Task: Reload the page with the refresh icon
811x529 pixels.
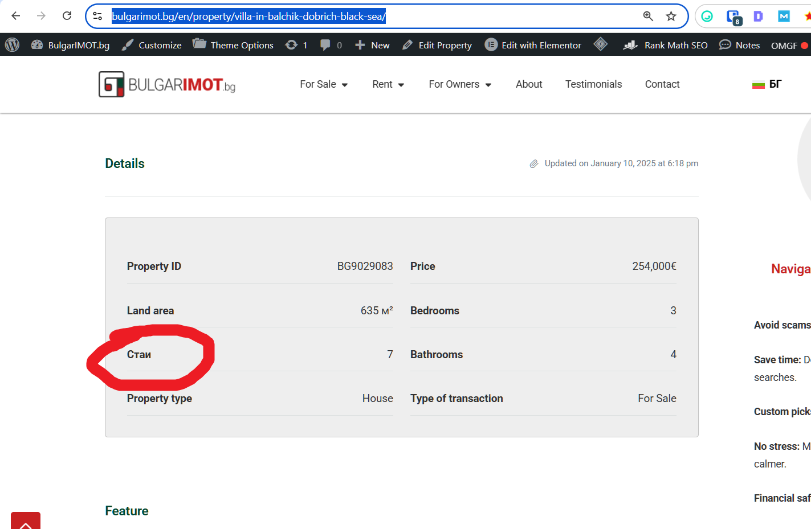Action: click(x=67, y=16)
